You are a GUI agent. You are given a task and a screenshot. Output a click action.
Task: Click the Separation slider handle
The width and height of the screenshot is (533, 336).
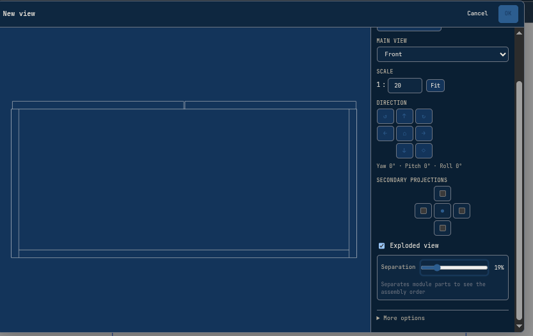pos(437,268)
